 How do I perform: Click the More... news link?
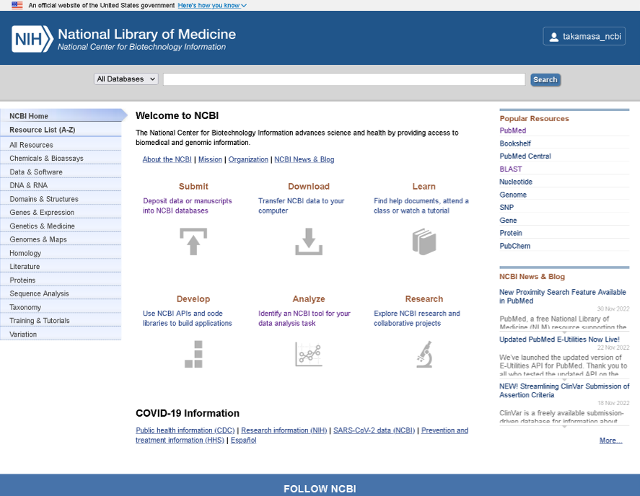point(610,440)
